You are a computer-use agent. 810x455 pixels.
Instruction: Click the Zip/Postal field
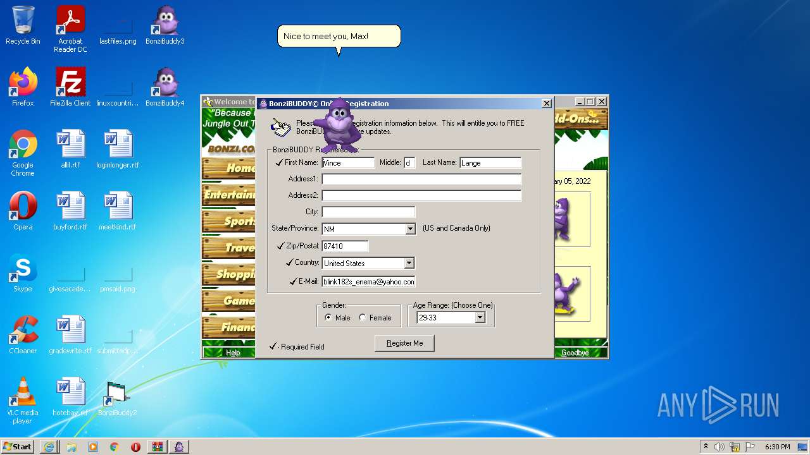(x=345, y=246)
